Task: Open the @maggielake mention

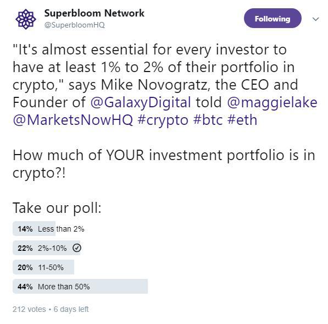Action: coord(272,102)
